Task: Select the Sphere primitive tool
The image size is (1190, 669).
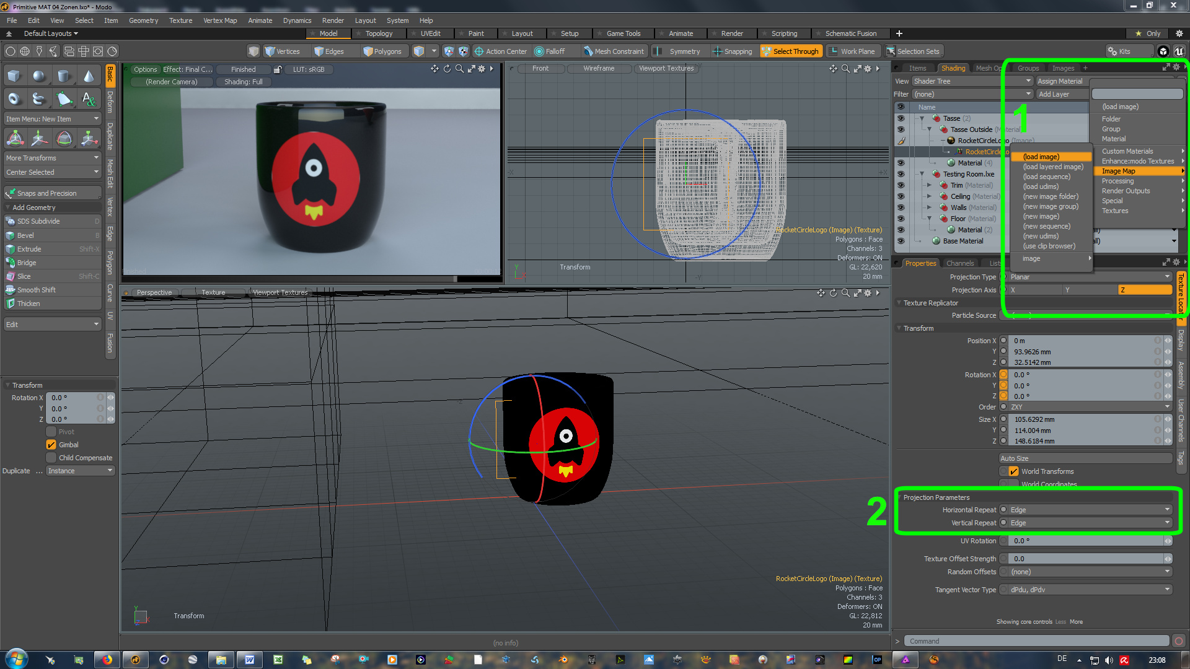Action: (x=39, y=76)
